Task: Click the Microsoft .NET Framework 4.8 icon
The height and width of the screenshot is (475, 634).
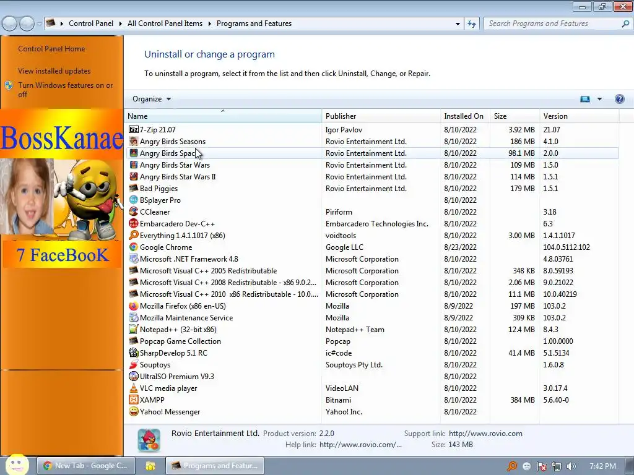Action: [134, 259]
